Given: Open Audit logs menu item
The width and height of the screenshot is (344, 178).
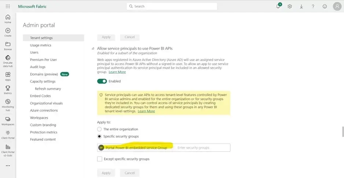Looking at the screenshot, I should (38, 67).
